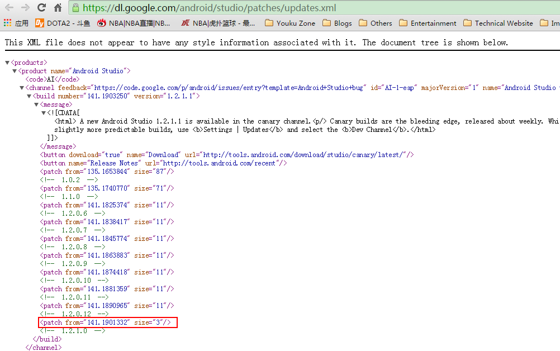
Task: Click the forward navigation arrow
Action: (x=23, y=8)
